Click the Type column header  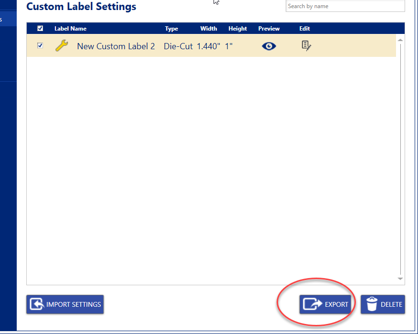coord(171,29)
